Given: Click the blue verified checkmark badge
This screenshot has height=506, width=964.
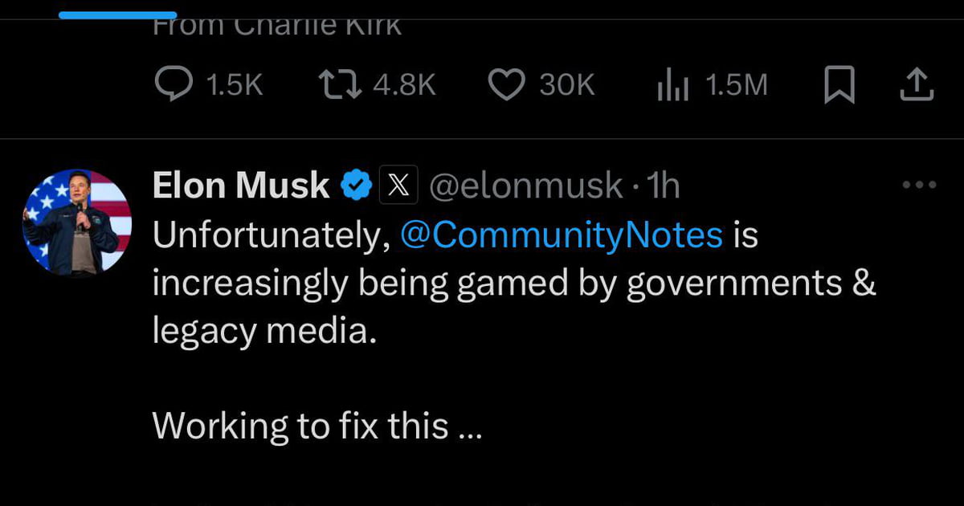Looking at the screenshot, I should (x=356, y=186).
